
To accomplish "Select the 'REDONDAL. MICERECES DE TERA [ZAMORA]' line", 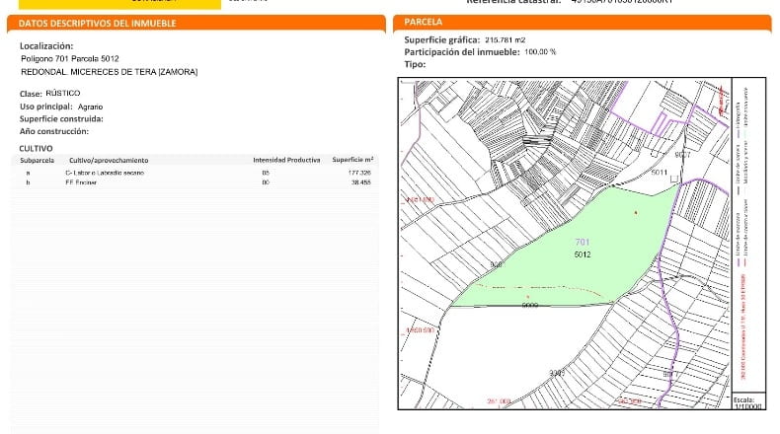I will (109, 72).
